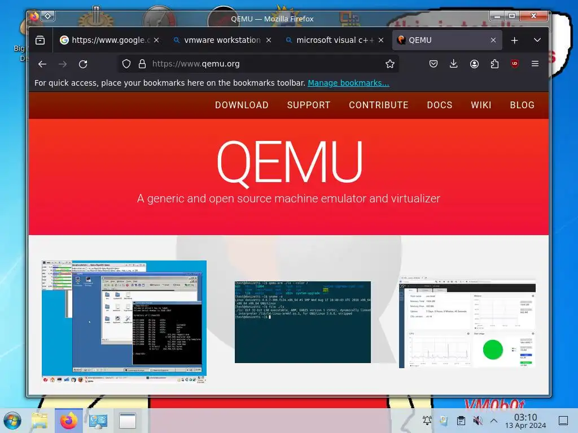Open the Manage bookmarks link
This screenshot has height=433, width=578.
pyautogui.click(x=348, y=83)
